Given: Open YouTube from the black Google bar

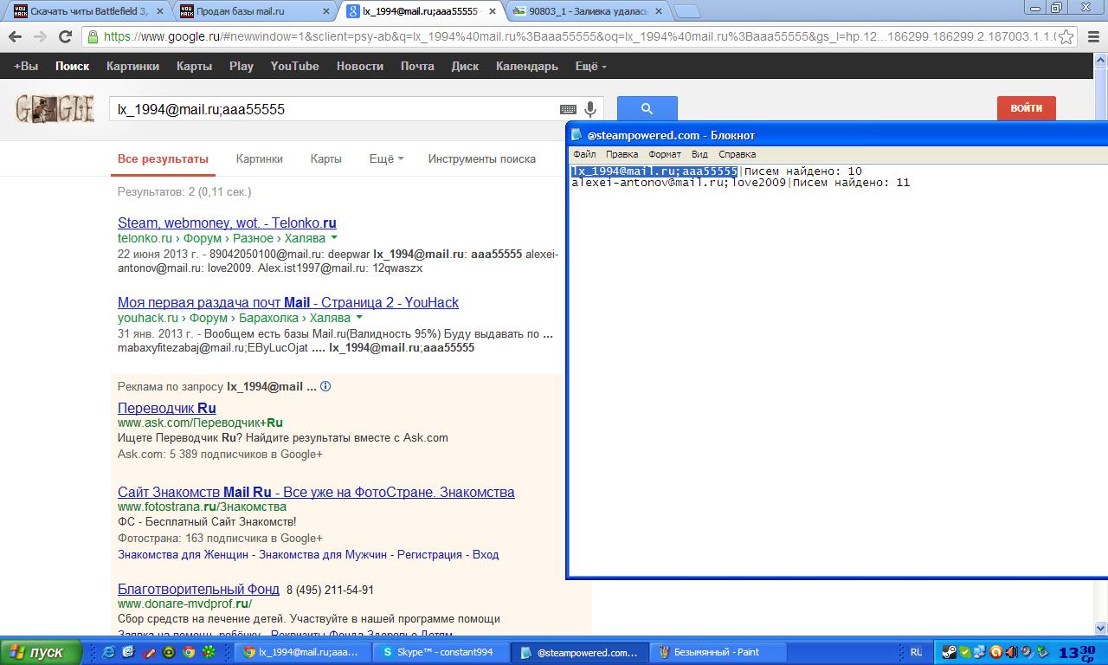Looking at the screenshot, I should point(294,66).
